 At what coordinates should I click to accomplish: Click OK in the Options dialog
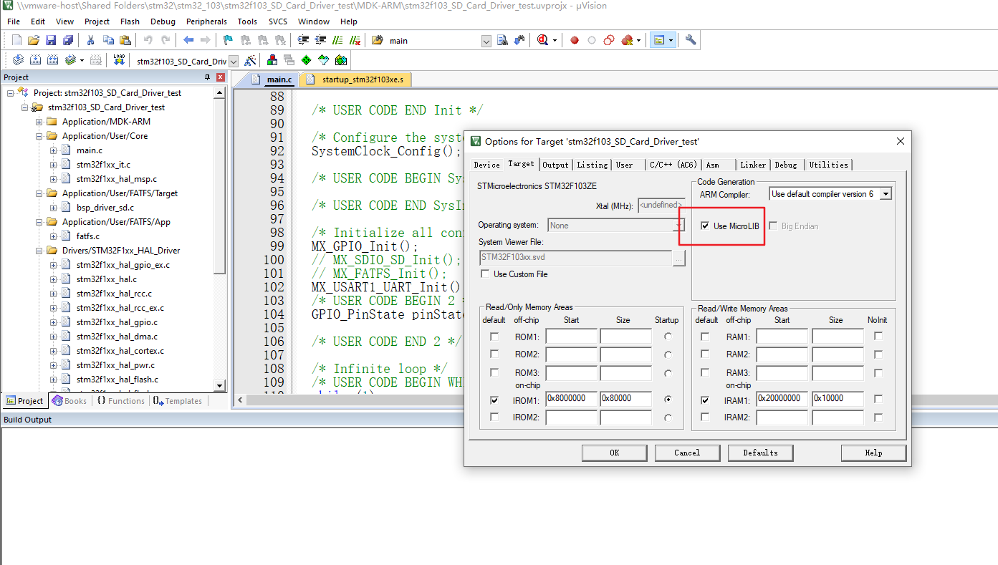614,453
